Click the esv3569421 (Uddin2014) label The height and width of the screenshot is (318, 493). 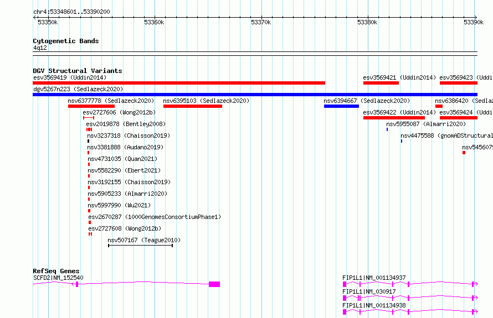(x=399, y=77)
